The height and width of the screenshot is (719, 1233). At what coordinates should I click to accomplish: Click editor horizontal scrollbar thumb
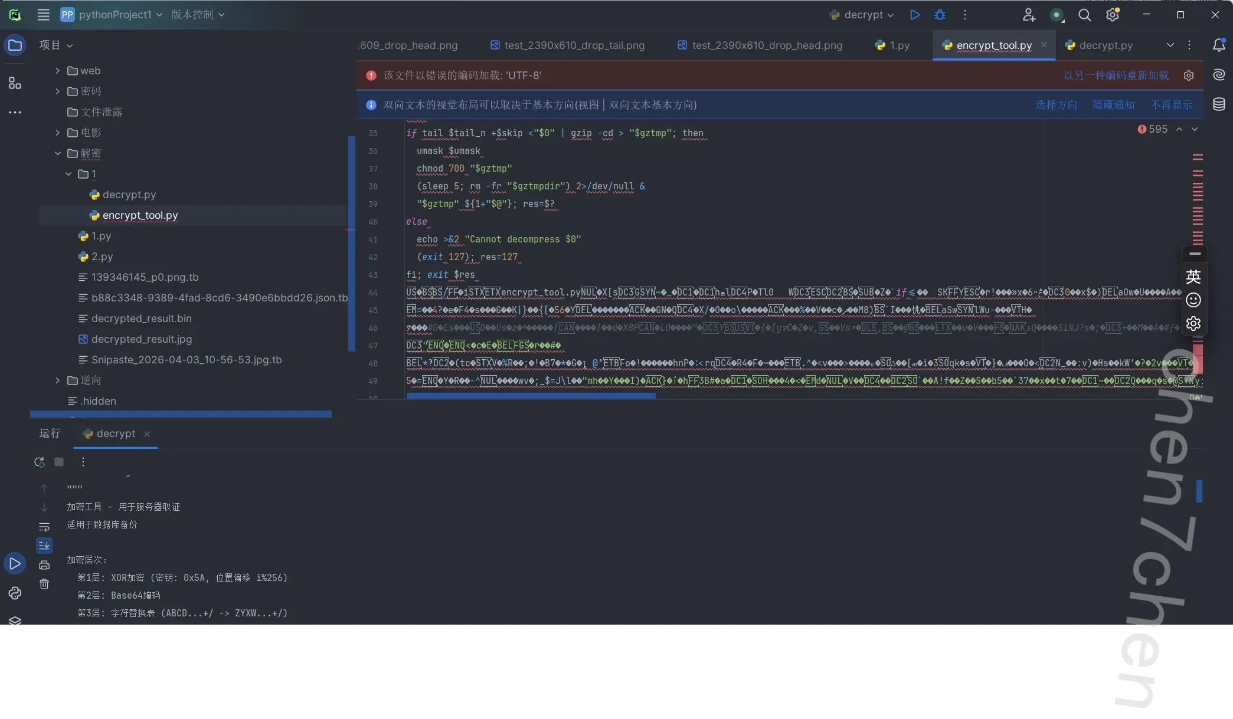tap(531, 396)
